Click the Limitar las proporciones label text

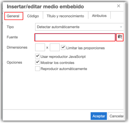[x=85, y=48]
